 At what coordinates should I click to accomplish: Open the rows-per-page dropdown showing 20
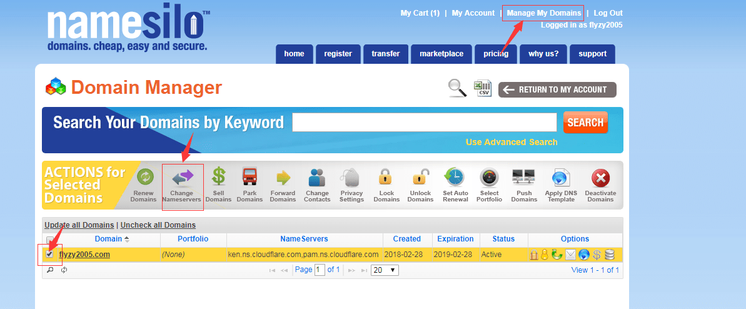click(x=385, y=270)
